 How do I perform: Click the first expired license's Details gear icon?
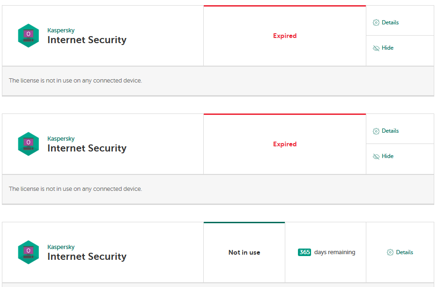click(376, 23)
